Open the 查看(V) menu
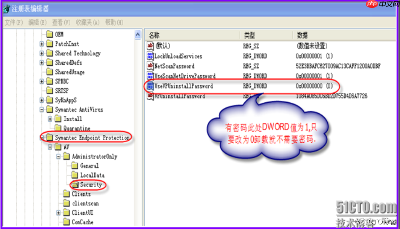The height and width of the screenshot is (229, 400). [61, 22]
